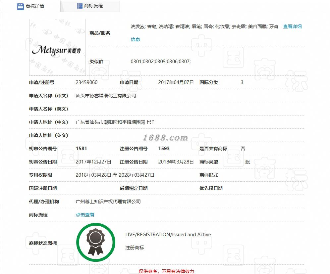This screenshot has height=274, width=330.
Task: Click the 代理/办理机构 label
Action: click(x=44, y=202)
